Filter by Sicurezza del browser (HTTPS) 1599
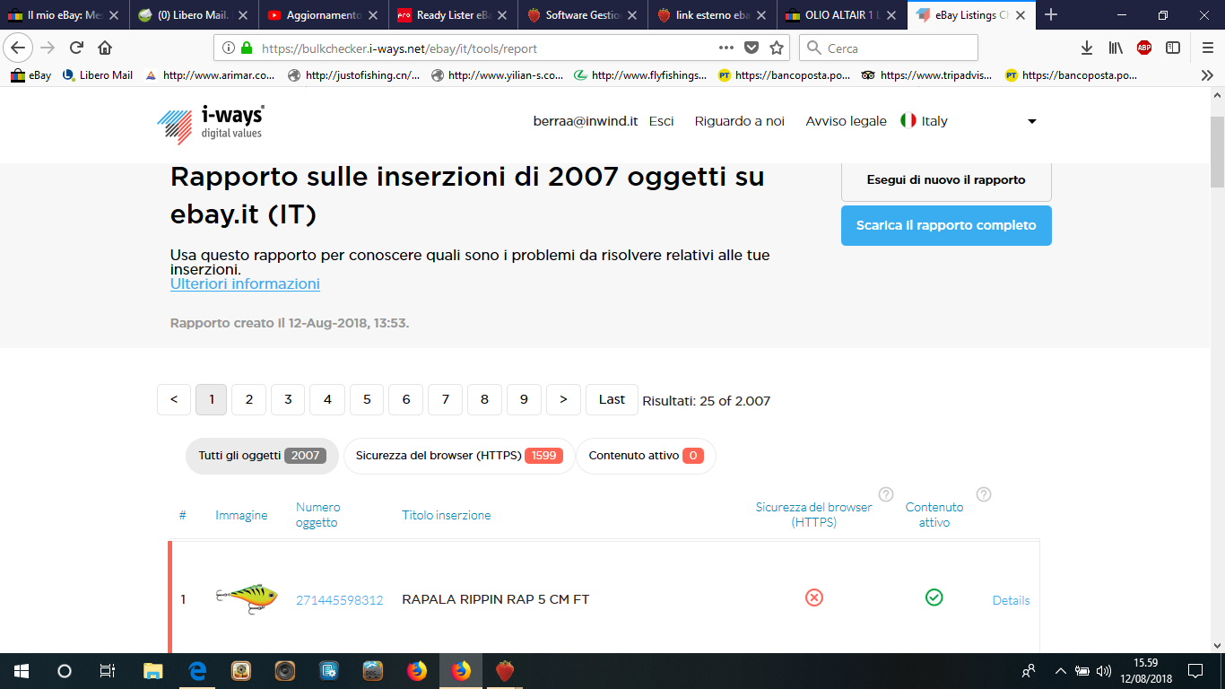 pyautogui.click(x=459, y=456)
